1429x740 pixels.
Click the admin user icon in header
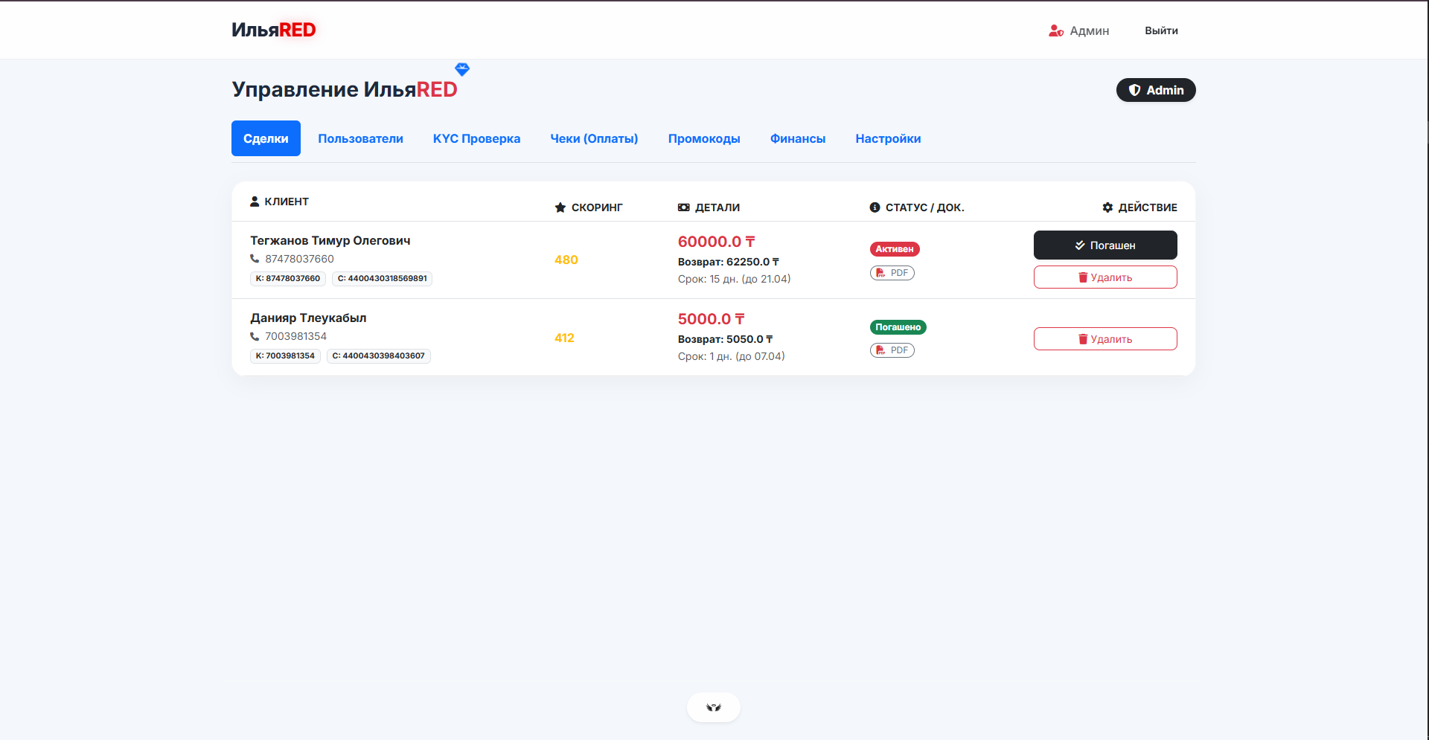point(1055,30)
